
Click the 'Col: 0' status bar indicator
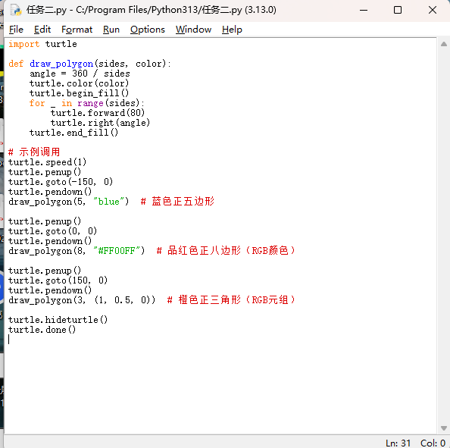click(x=433, y=443)
